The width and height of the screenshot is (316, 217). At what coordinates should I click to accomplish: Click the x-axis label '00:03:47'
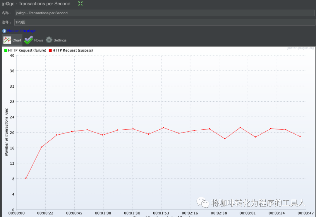click(x=306, y=213)
